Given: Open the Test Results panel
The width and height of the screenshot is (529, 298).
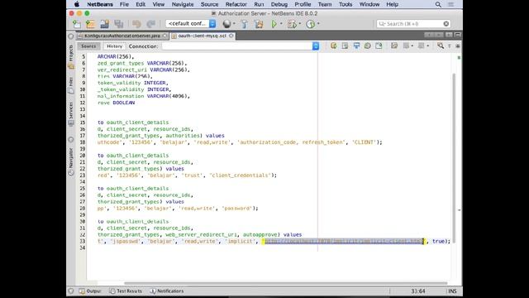Looking at the screenshot, I should pyautogui.click(x=126, y=291).
